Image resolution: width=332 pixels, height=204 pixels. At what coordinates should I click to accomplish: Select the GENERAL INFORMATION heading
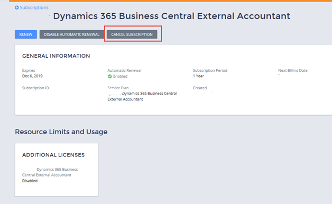point(56,56)
